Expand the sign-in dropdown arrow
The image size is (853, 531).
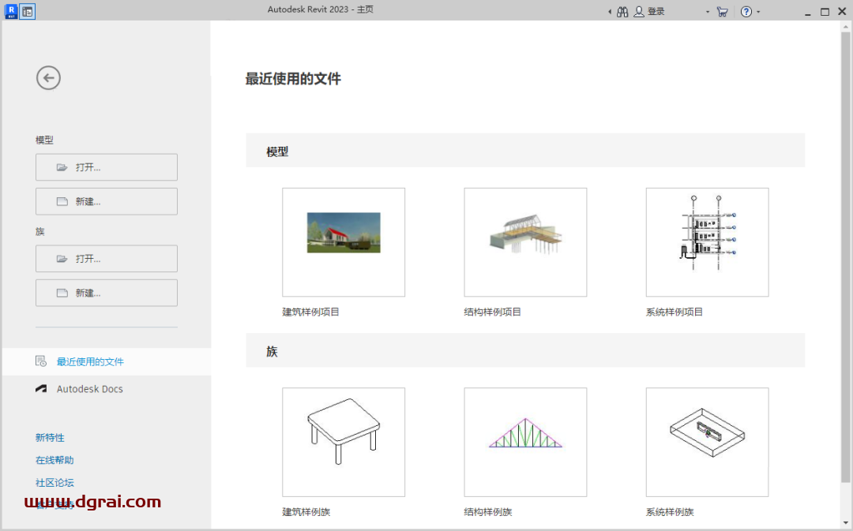708,12
